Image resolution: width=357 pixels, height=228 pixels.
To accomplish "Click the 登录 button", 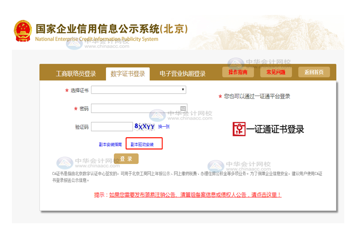I will [x=126, y=159].
